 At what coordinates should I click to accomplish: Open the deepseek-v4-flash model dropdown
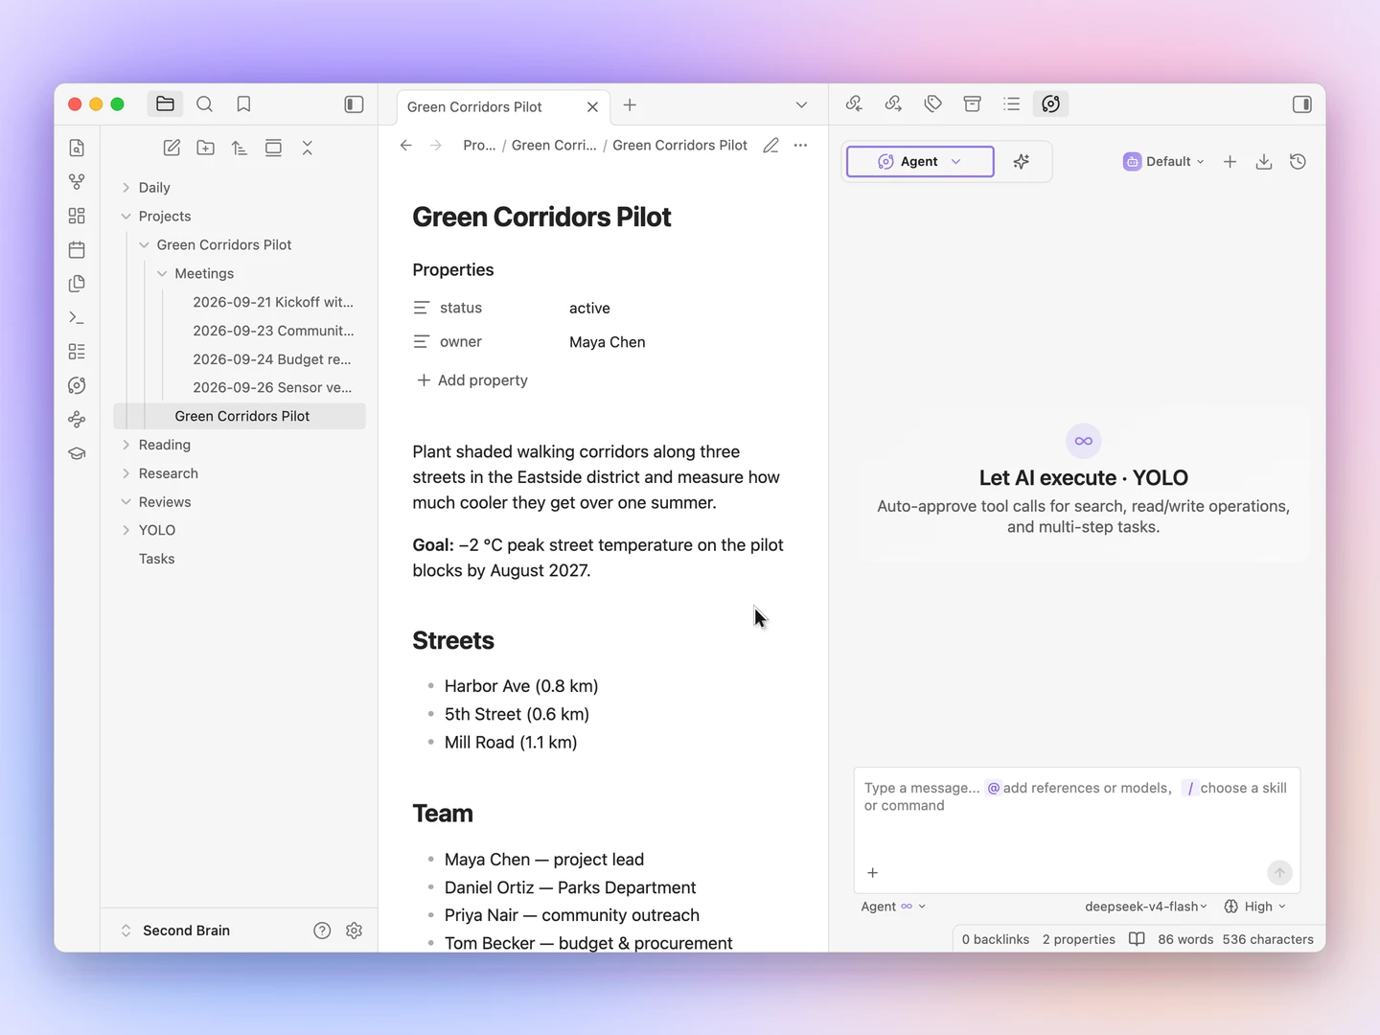click(1145, 907)
